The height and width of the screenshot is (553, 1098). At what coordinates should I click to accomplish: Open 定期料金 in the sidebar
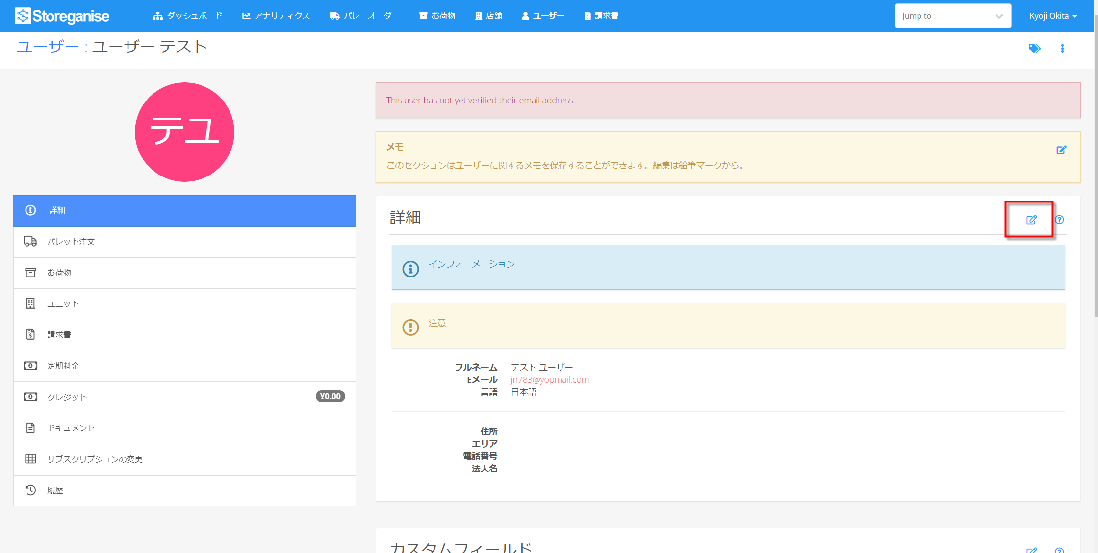tap(184, 366)
